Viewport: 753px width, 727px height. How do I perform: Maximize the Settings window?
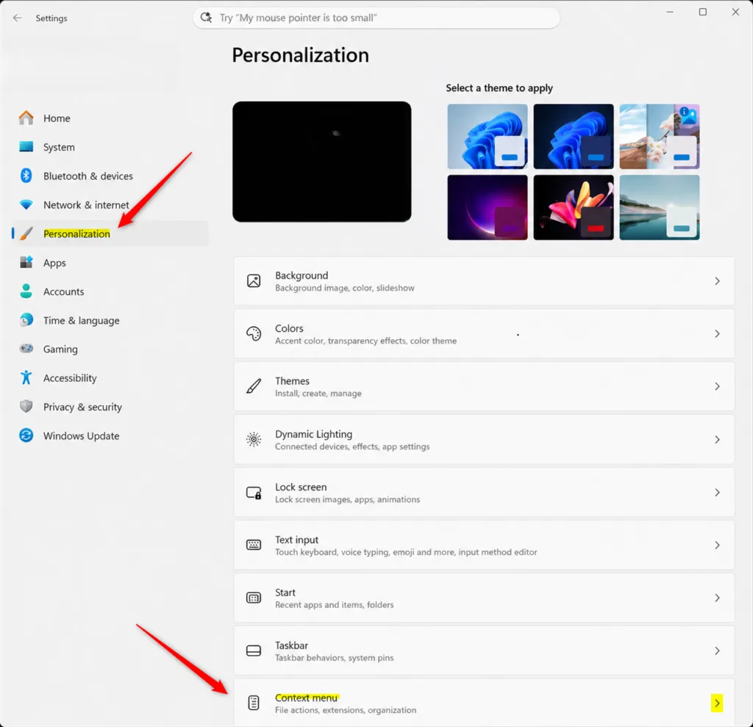tap(702, 12)
